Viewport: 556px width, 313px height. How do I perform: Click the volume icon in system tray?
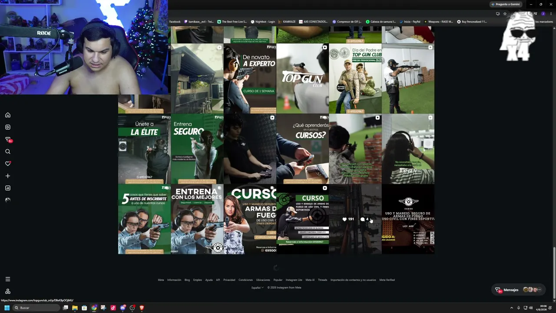click(531, 308)
